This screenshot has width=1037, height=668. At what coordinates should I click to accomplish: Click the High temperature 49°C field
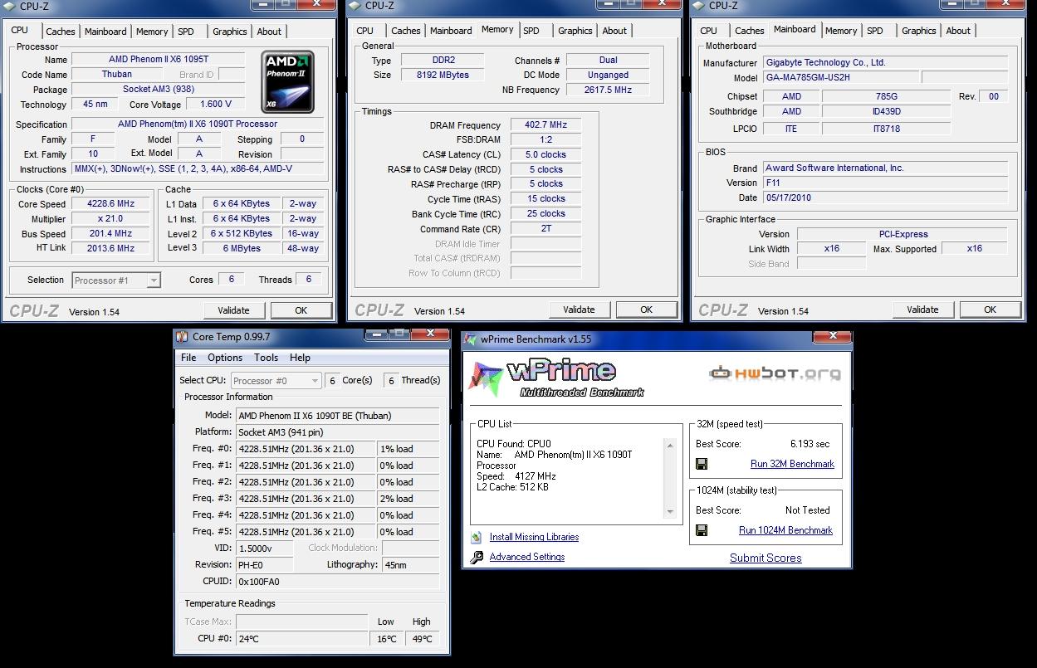[422, 639]
